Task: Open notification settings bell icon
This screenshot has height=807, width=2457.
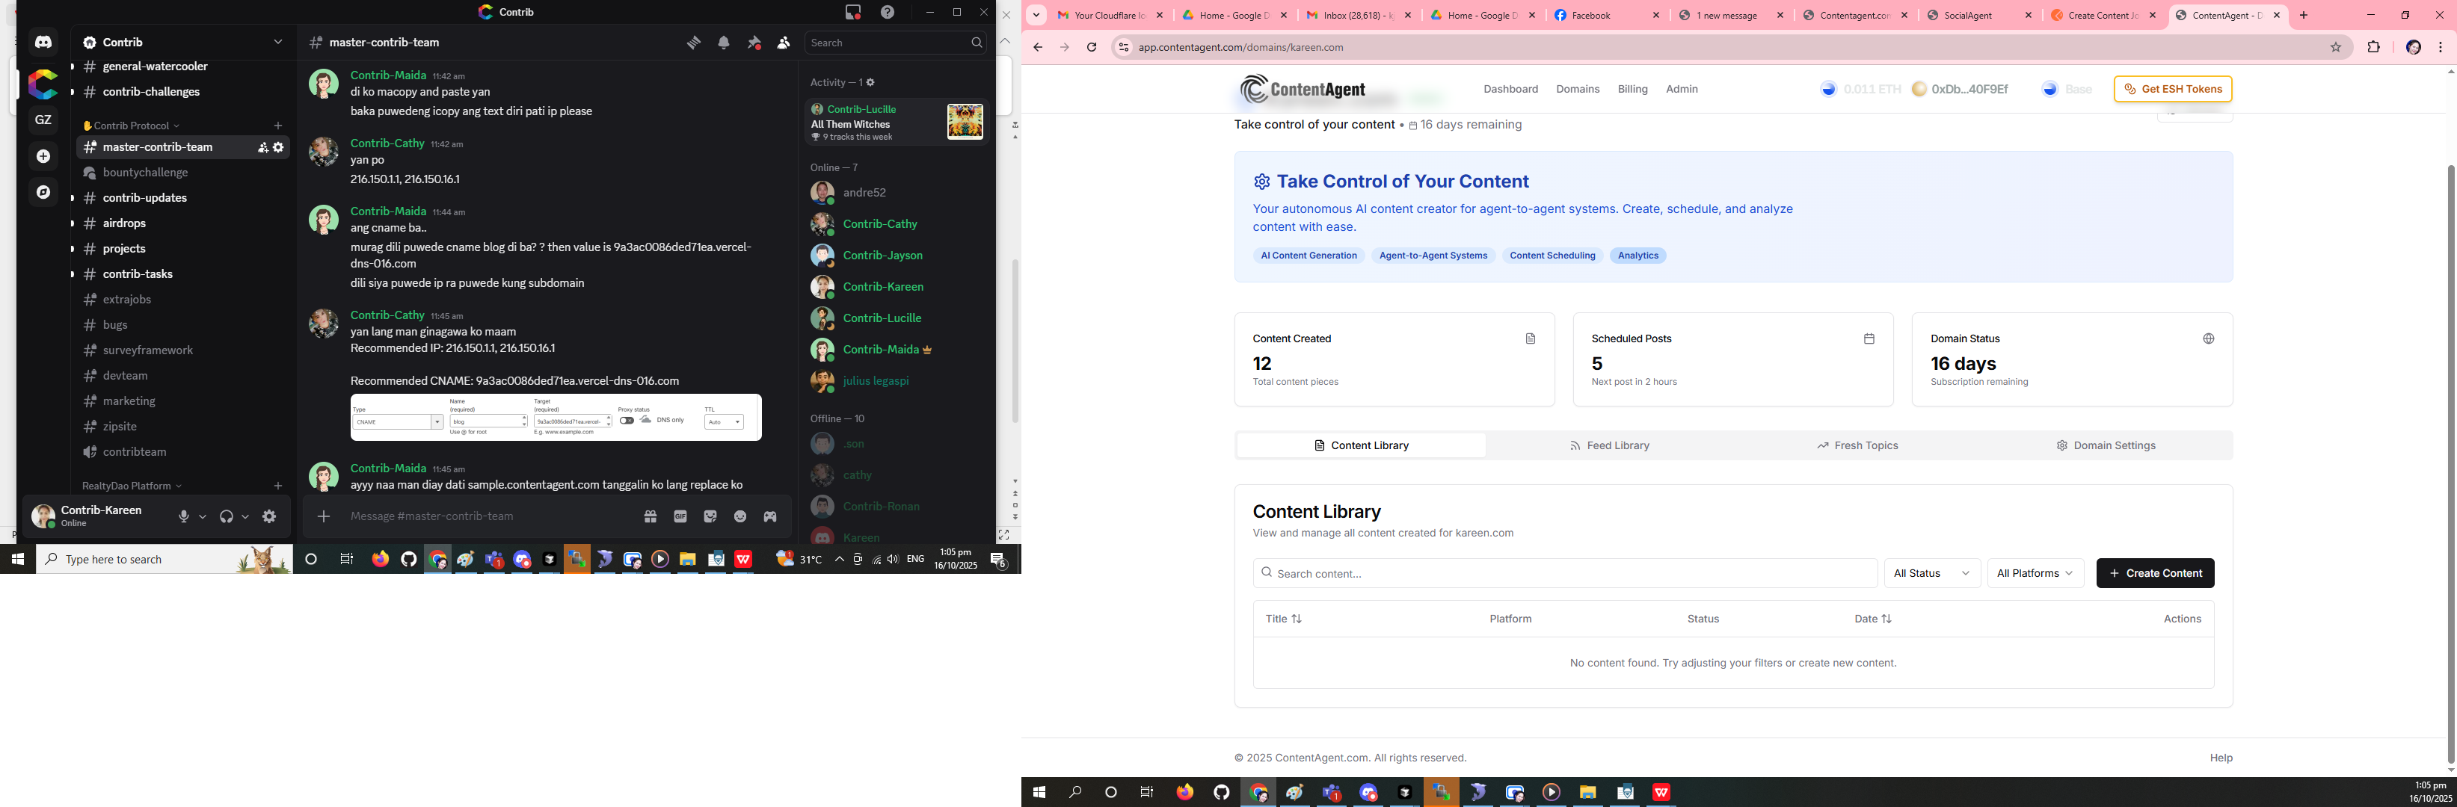Action: click(724, 43)
